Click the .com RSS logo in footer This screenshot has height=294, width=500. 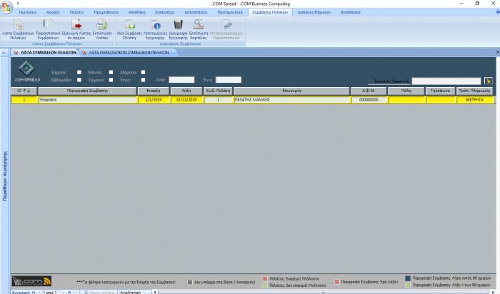[x=31, y=281]
